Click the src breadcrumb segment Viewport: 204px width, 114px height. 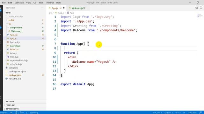click(50, 13)
